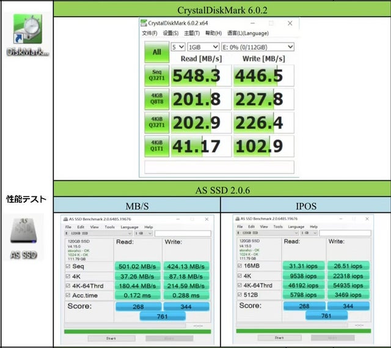The width and height of the screenshot is (391, 348).
Task: Click greyed Abort button in IPOS window
Action: click(x=332, y=338)
